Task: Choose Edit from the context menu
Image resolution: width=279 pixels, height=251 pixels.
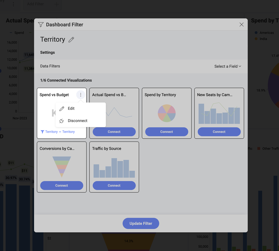Action: click(81, 108)
